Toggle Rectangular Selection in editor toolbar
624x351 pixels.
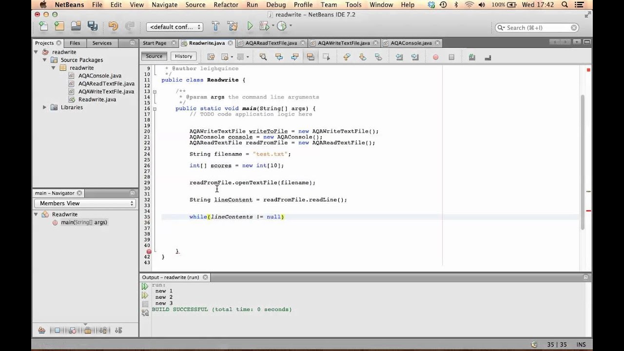click(326, 57)
